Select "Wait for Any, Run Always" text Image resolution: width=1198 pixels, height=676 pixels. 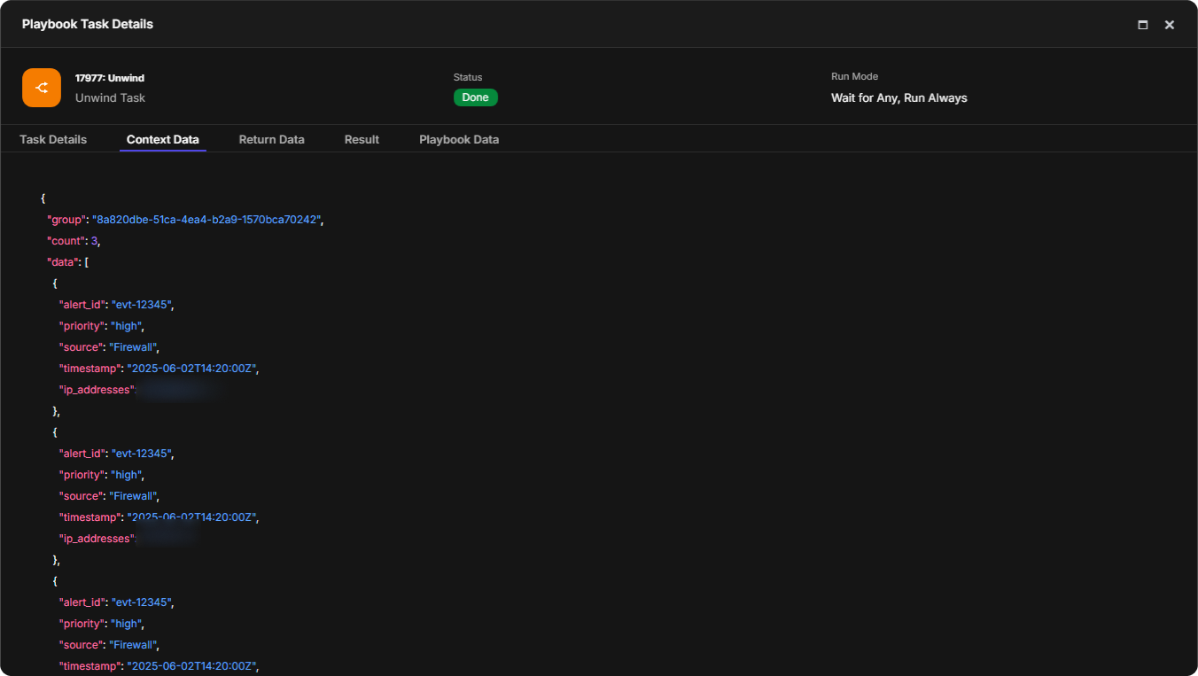coord(899,98)
